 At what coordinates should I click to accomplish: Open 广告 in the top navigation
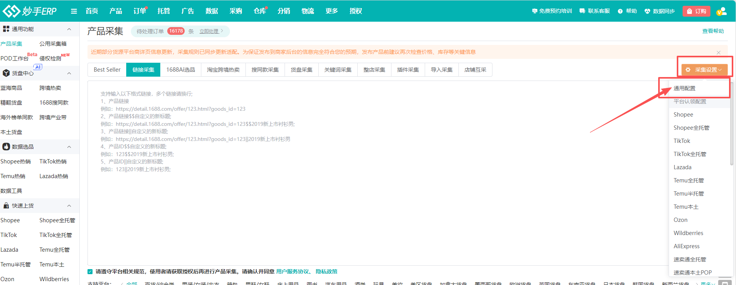188,11
